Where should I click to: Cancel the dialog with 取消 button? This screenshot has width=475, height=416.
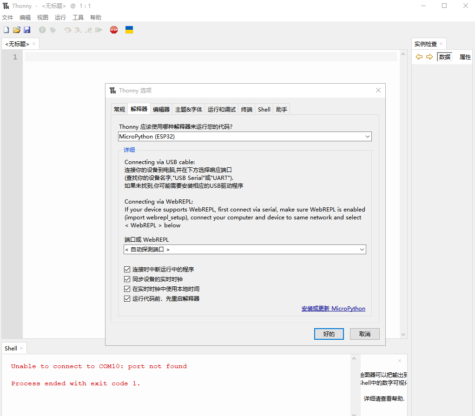[x=365, y=334]
